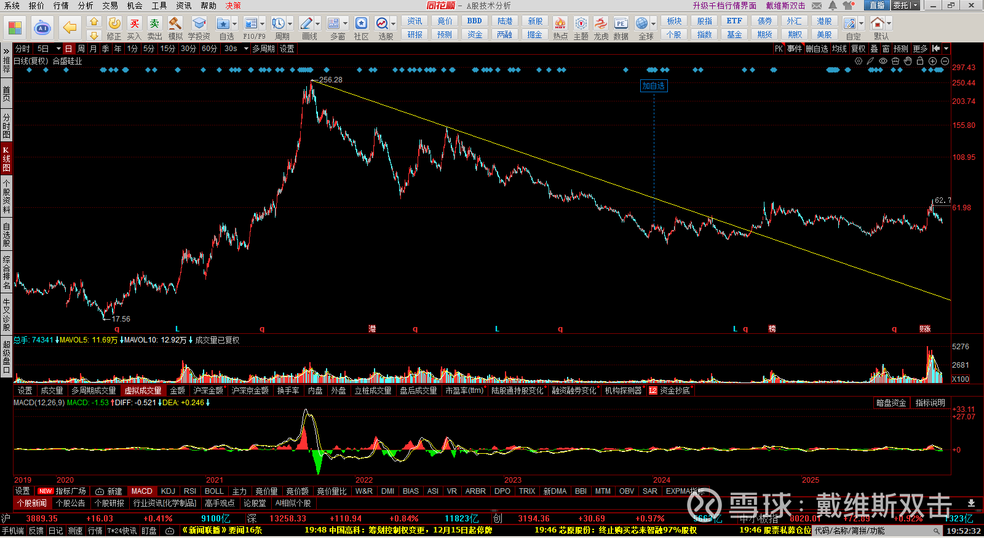The width and height of the screenshot is (984, 538).
Task: Switch to the KDJ indicator tab
Action: pyautogui.click(x=168, y=491)
